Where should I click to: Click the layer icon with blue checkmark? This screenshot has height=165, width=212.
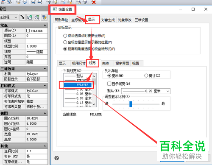(25, 2)
